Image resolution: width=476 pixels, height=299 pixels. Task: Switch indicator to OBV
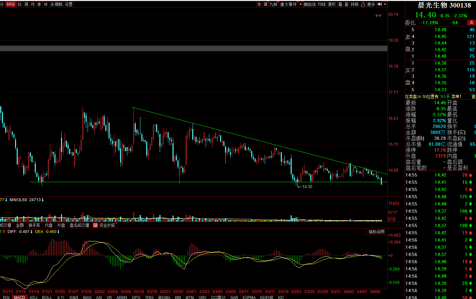tap(202, 297)
